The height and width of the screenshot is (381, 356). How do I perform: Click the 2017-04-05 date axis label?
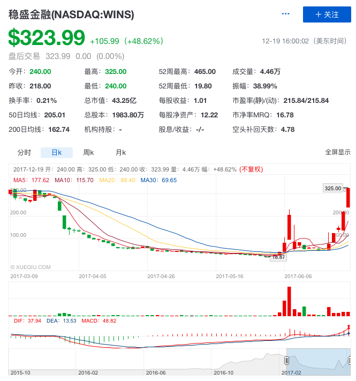coord(93,277)
